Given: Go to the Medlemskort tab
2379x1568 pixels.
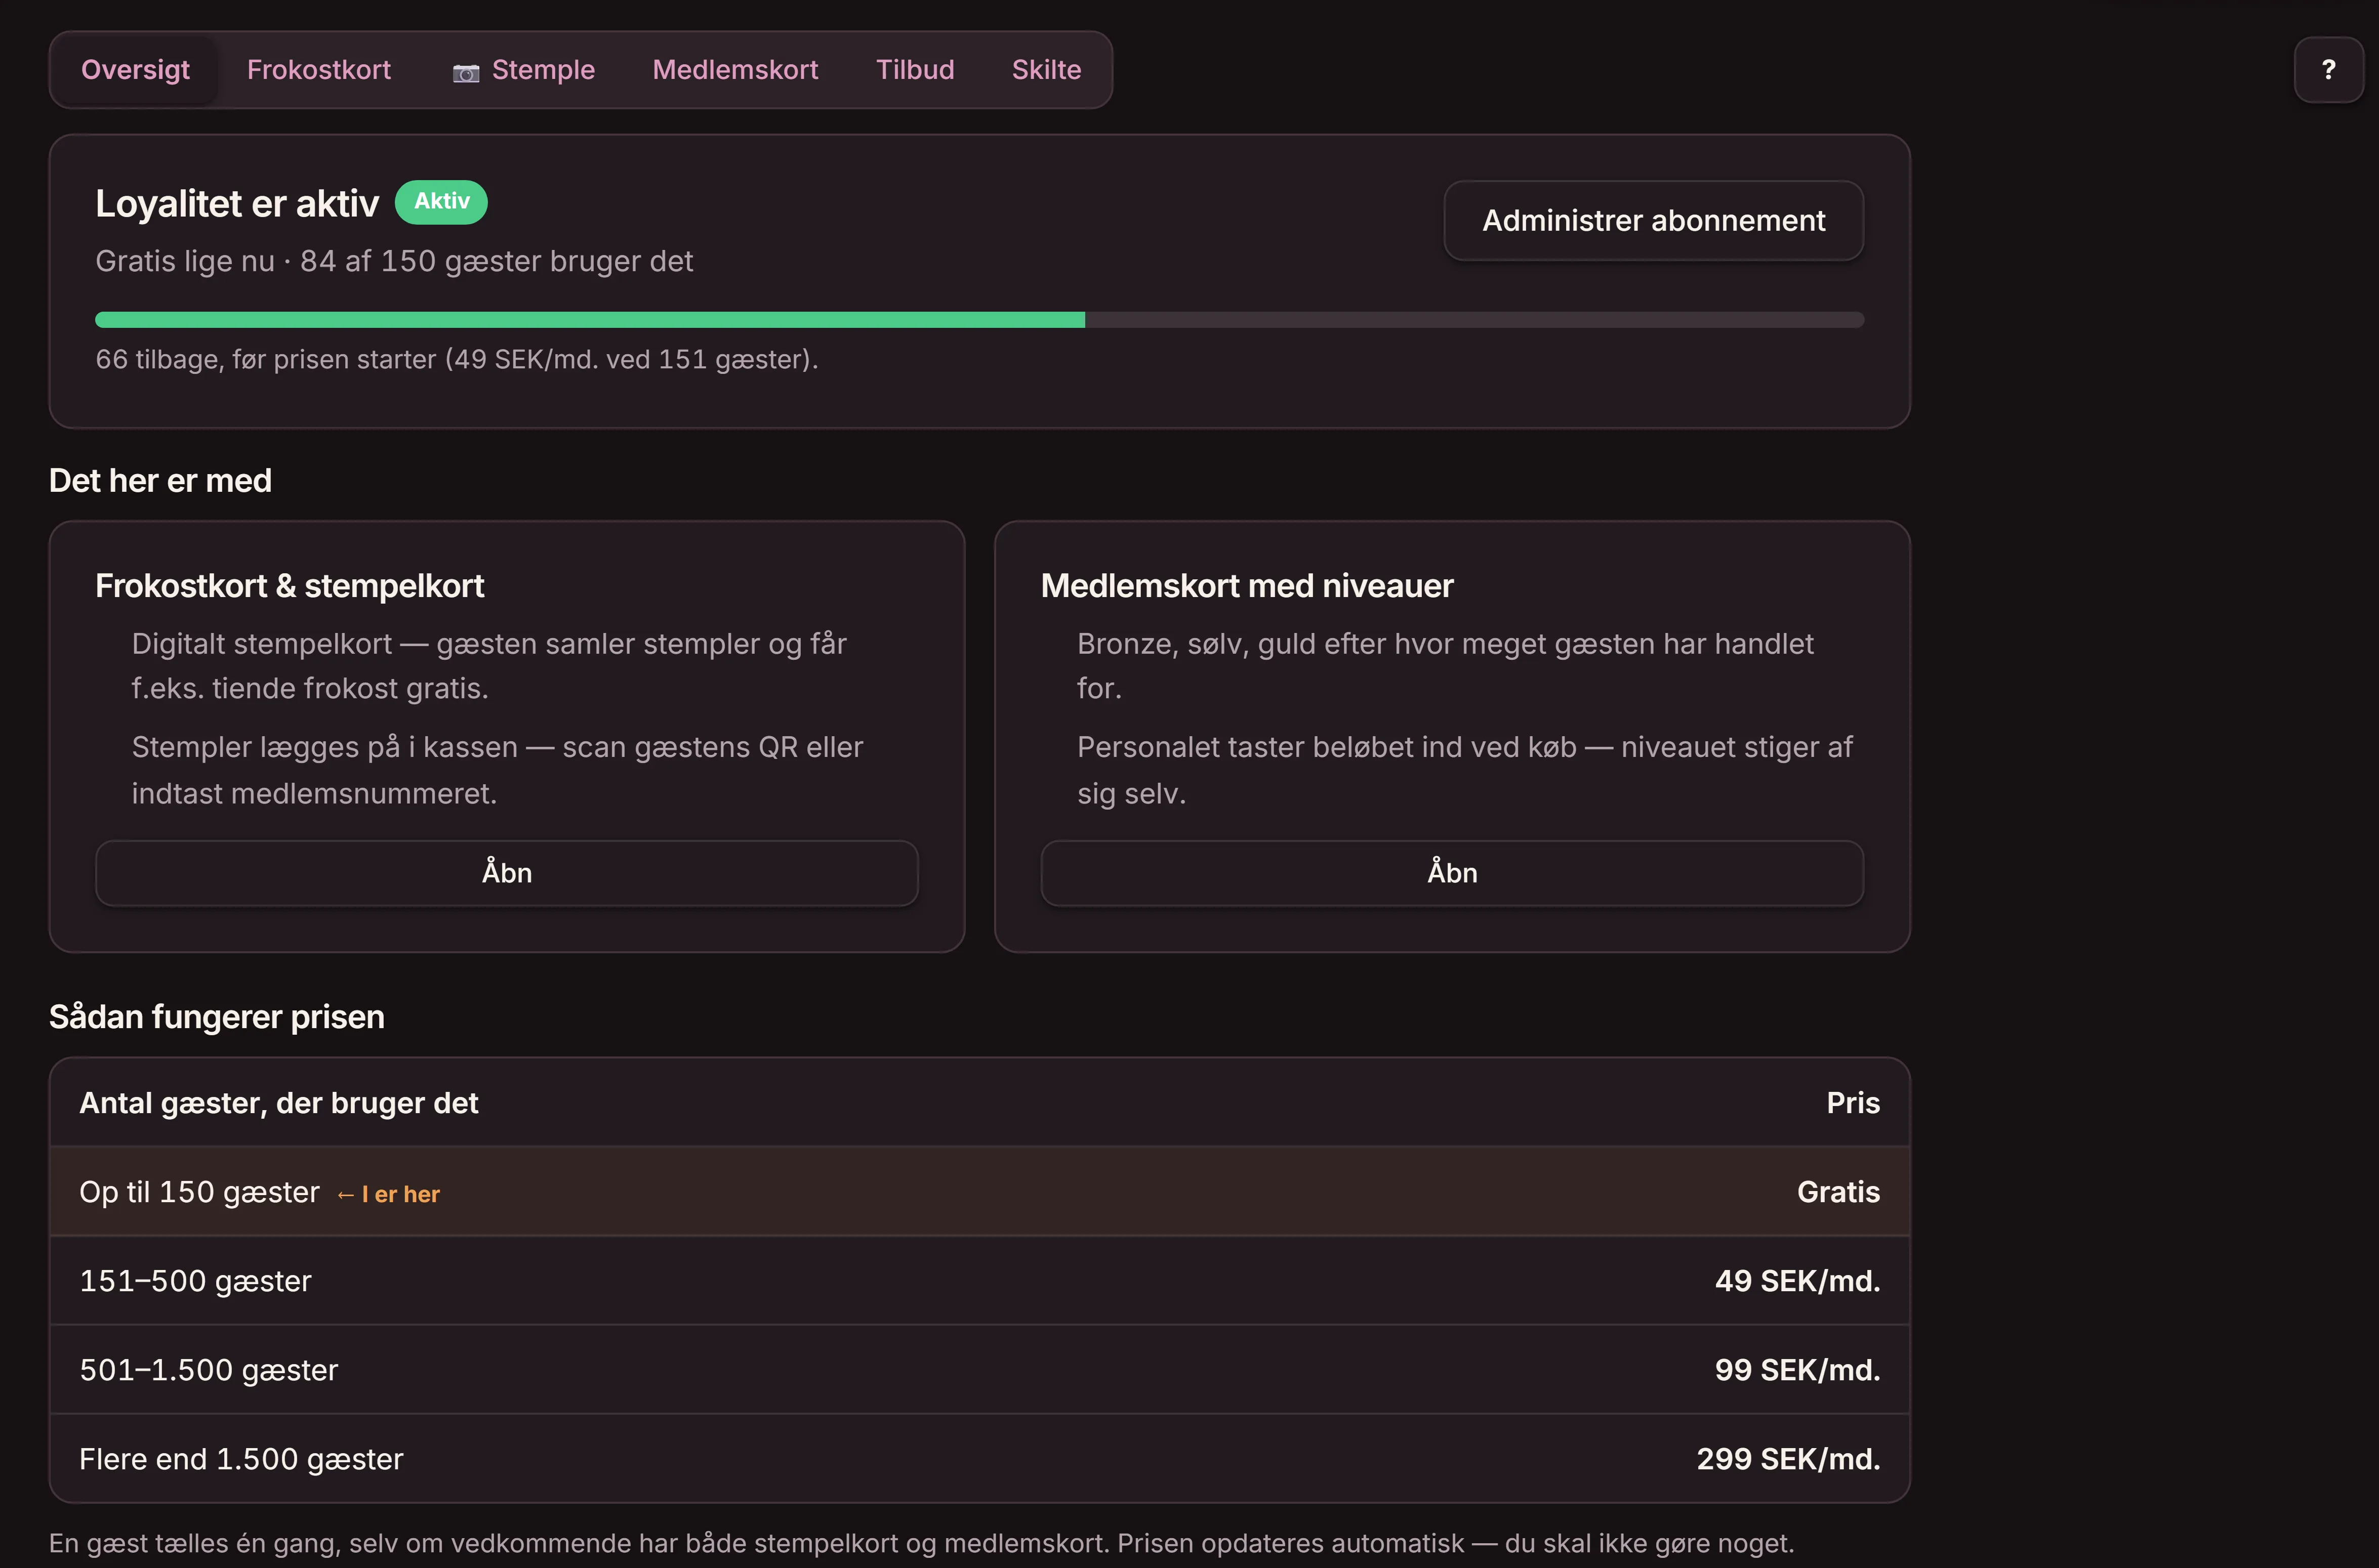Looking at the screenshot, I should click(735, 70).
